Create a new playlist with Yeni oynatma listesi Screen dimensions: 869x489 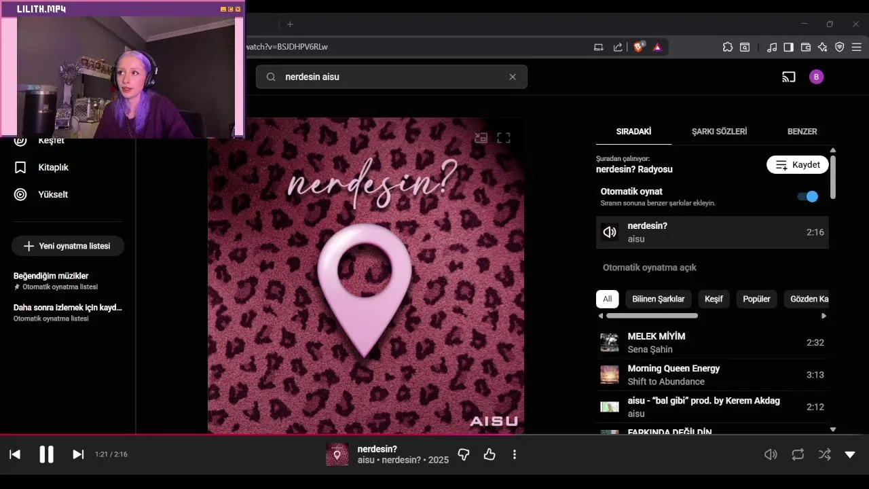coord(68,246)
